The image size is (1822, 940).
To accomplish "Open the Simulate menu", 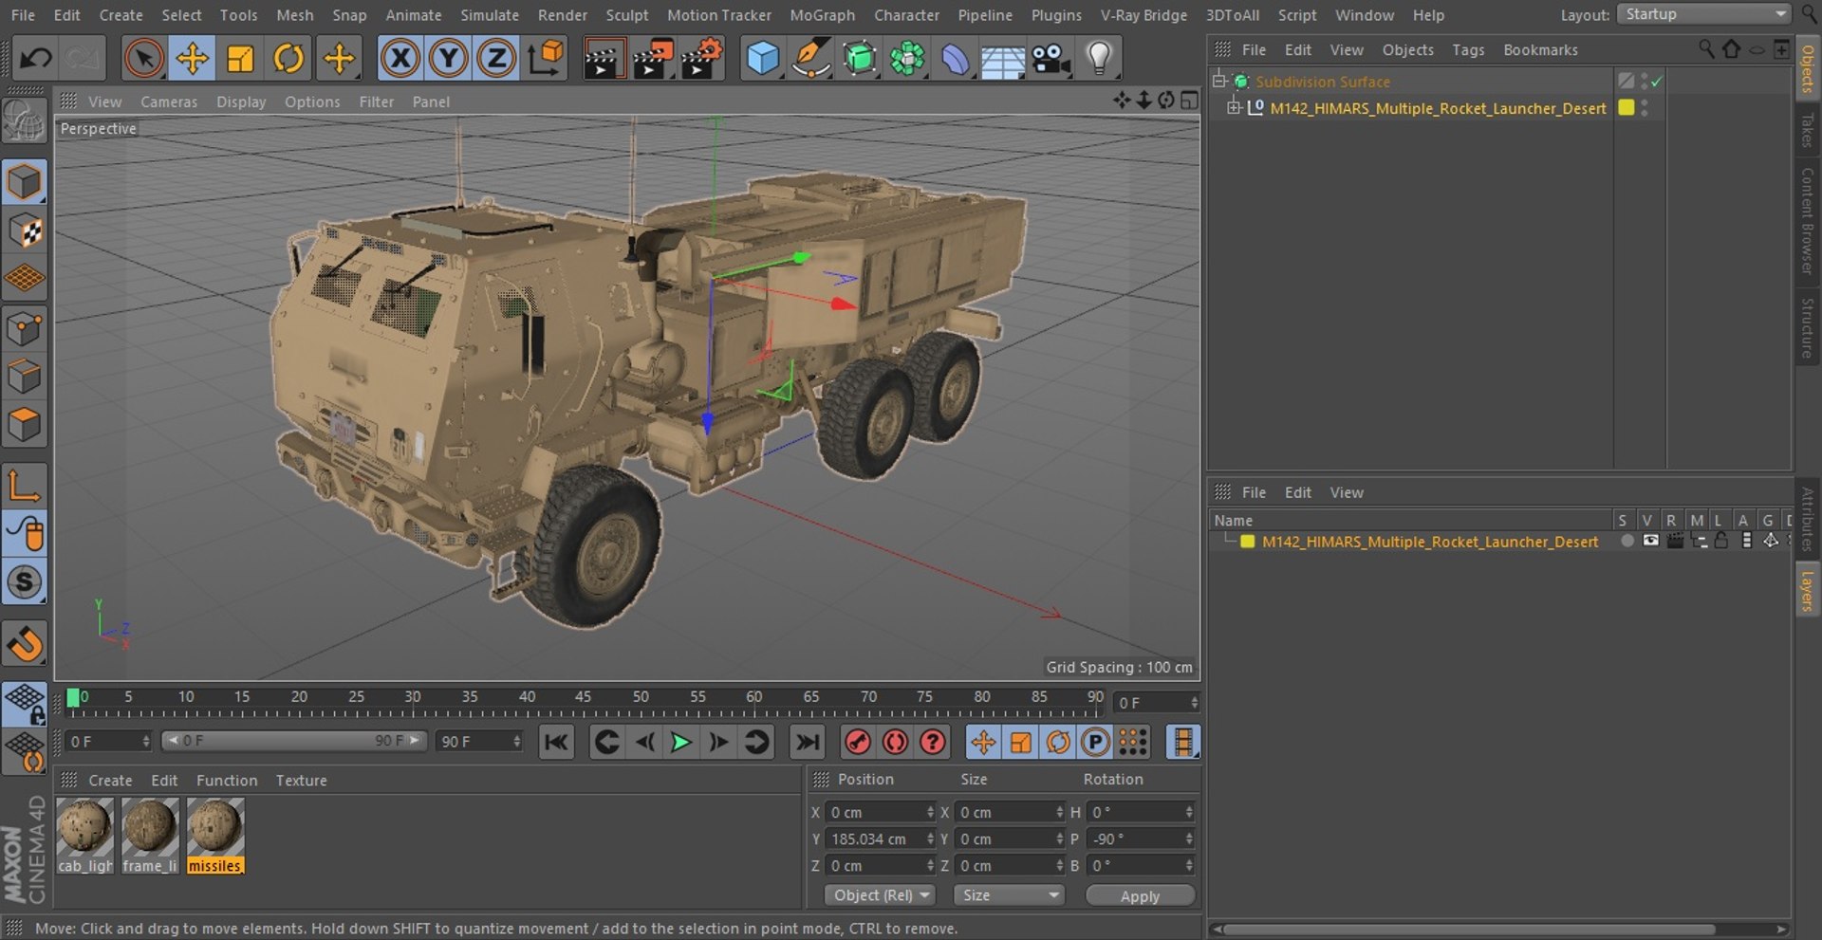I will click(x=490, y=15).
